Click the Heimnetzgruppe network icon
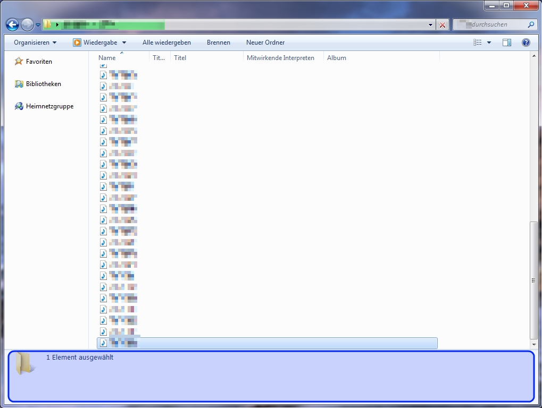The height and width of the screenshot is (408, 542). (x=19, y=106)
